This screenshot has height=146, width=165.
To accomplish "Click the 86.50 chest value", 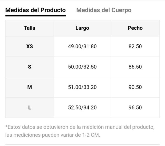I will click(135, 67).
